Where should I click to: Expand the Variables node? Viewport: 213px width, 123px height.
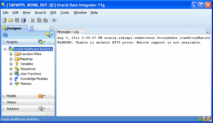[x=11, y=64]
